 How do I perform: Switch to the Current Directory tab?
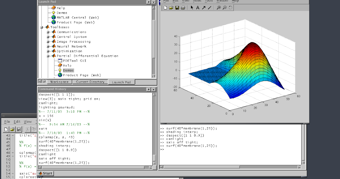click(90, 82)
